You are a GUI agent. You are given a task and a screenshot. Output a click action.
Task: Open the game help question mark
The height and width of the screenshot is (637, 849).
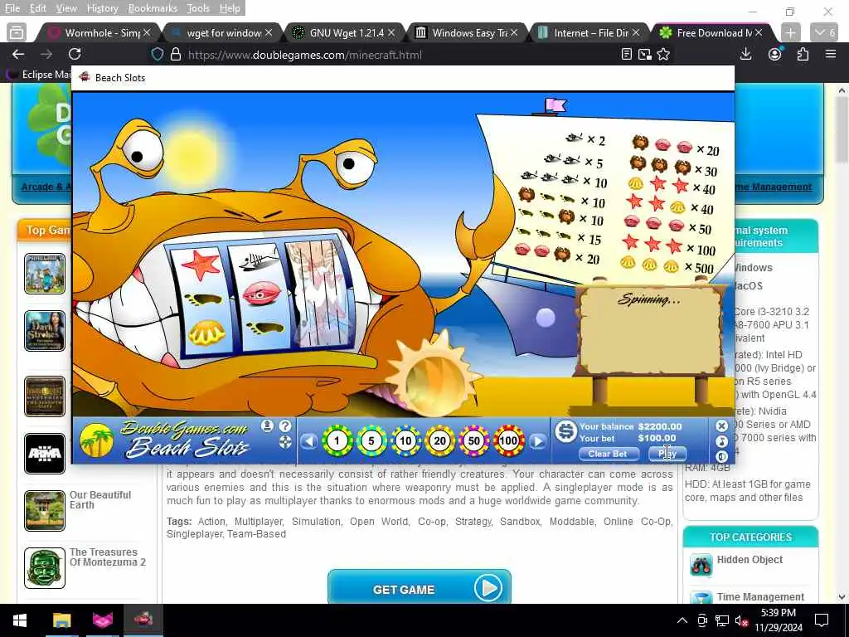tap(285, 425)
